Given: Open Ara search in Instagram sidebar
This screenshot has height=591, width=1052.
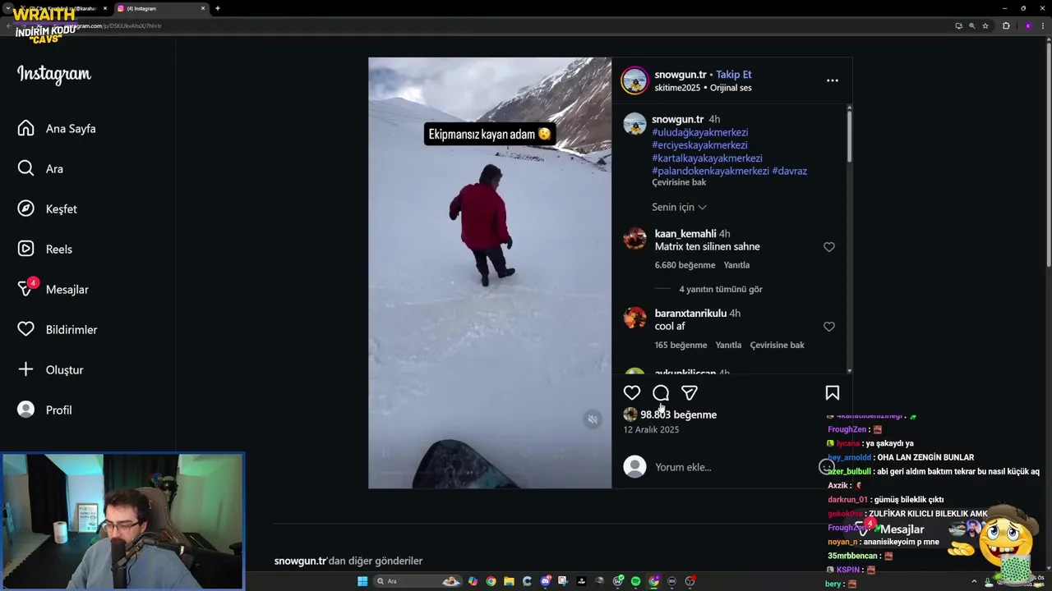Looking at the screenshot, I should [x=40, y=169].
